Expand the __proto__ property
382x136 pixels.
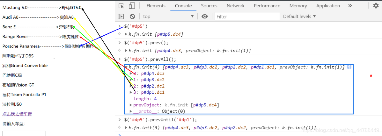click(131, 111)
